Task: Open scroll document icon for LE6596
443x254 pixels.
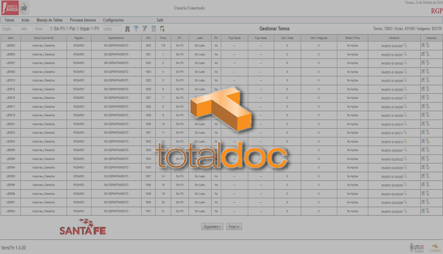Action: pyautogui.click(x=427, y=184)
